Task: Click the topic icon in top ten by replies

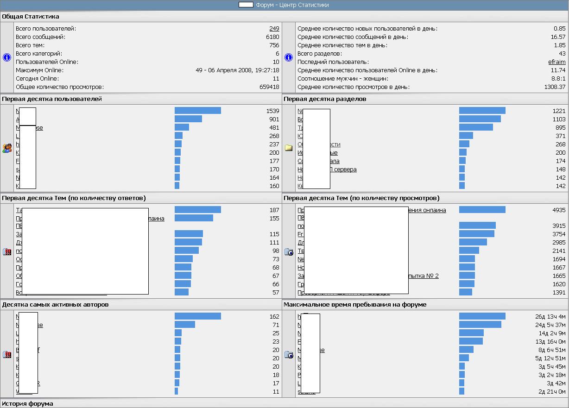Action: pyautogui.click(x=7, y=252)
